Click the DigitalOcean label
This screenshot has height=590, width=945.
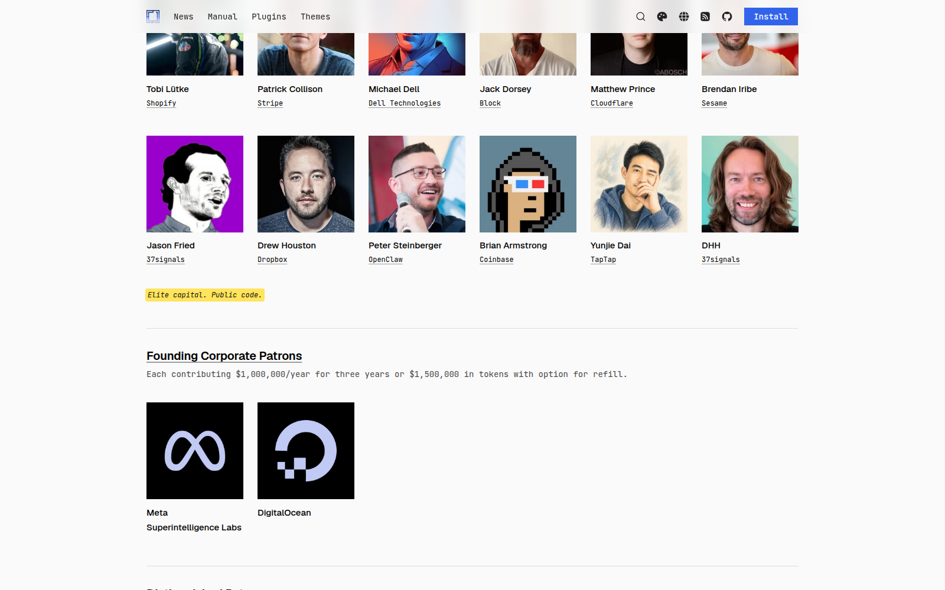(284, 513)
